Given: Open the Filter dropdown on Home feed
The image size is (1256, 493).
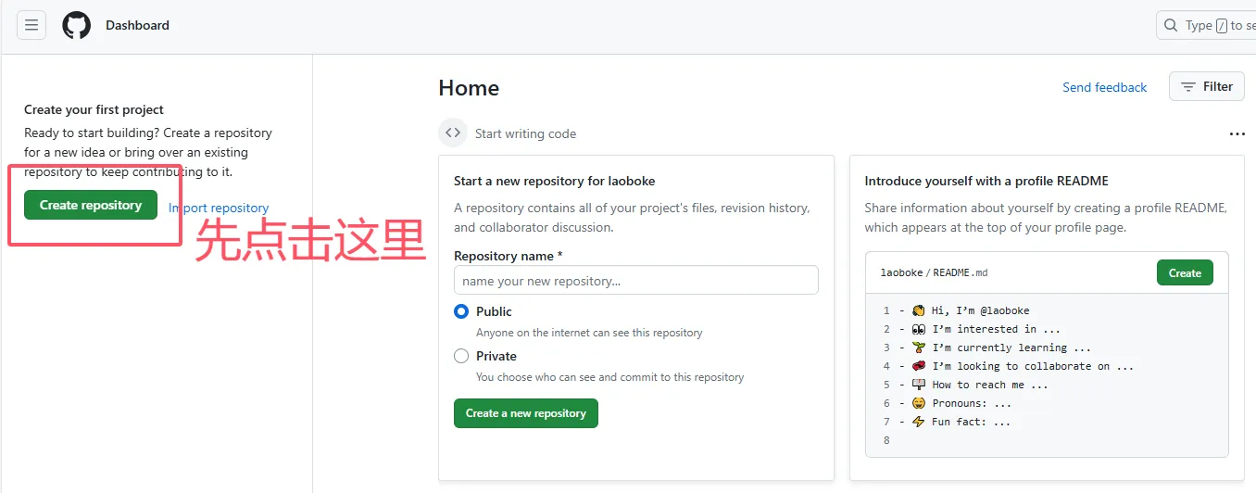Looking at the screenshot, I should [1207, 87].
